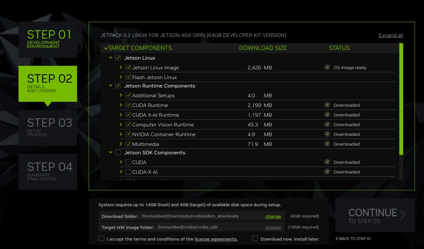Screen dimensions: 424x249
Task: Open the license agreements link
Action: (x=216, y=239)
